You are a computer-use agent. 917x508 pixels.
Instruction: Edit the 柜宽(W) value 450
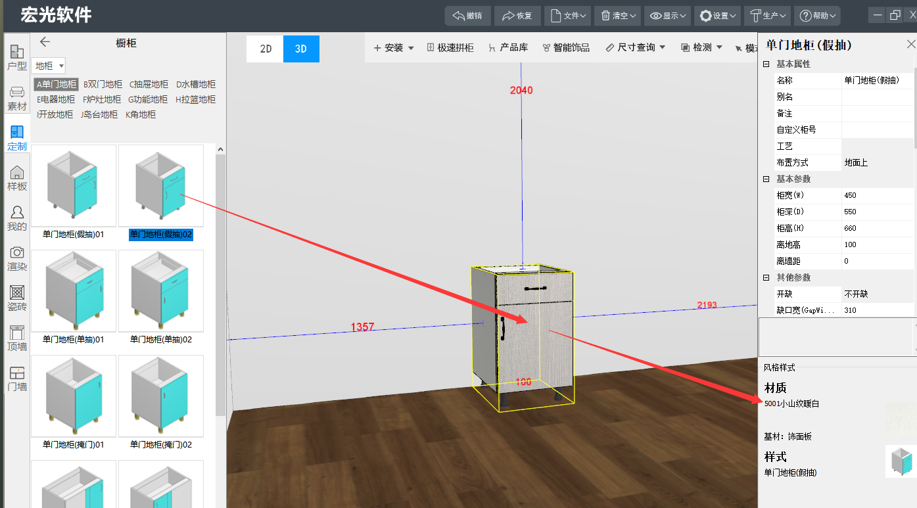877,195
